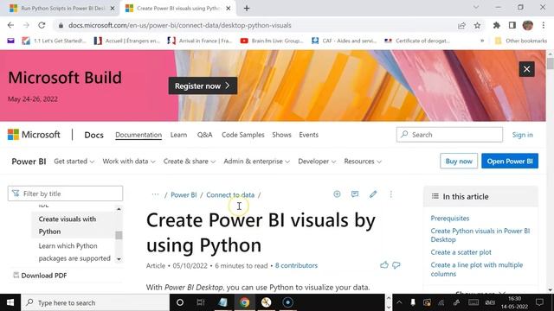Open the Q&A menu item
Screen dimensions: 554x311
point(205,135)
